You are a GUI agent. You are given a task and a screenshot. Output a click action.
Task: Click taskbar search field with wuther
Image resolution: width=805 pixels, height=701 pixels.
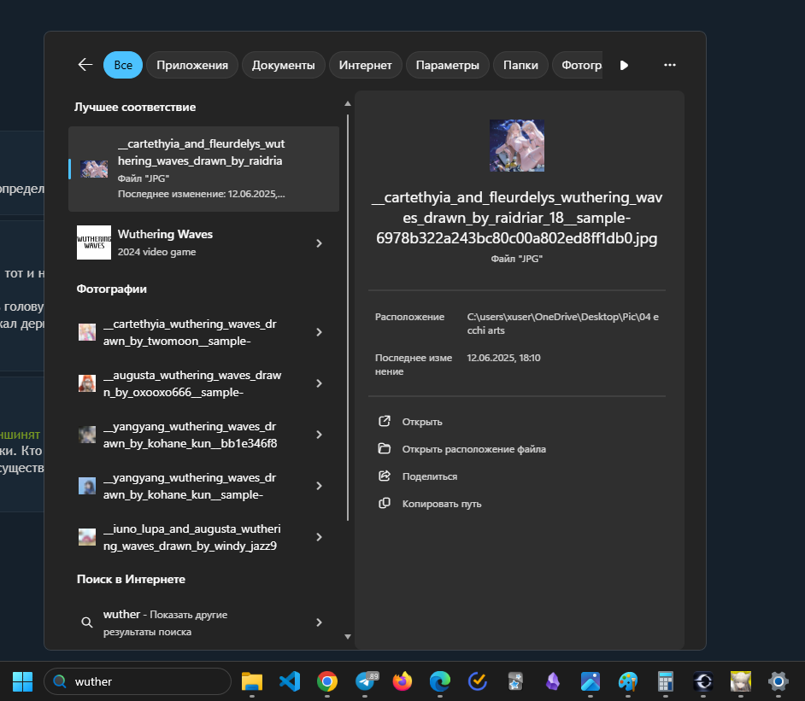point(138,681)
